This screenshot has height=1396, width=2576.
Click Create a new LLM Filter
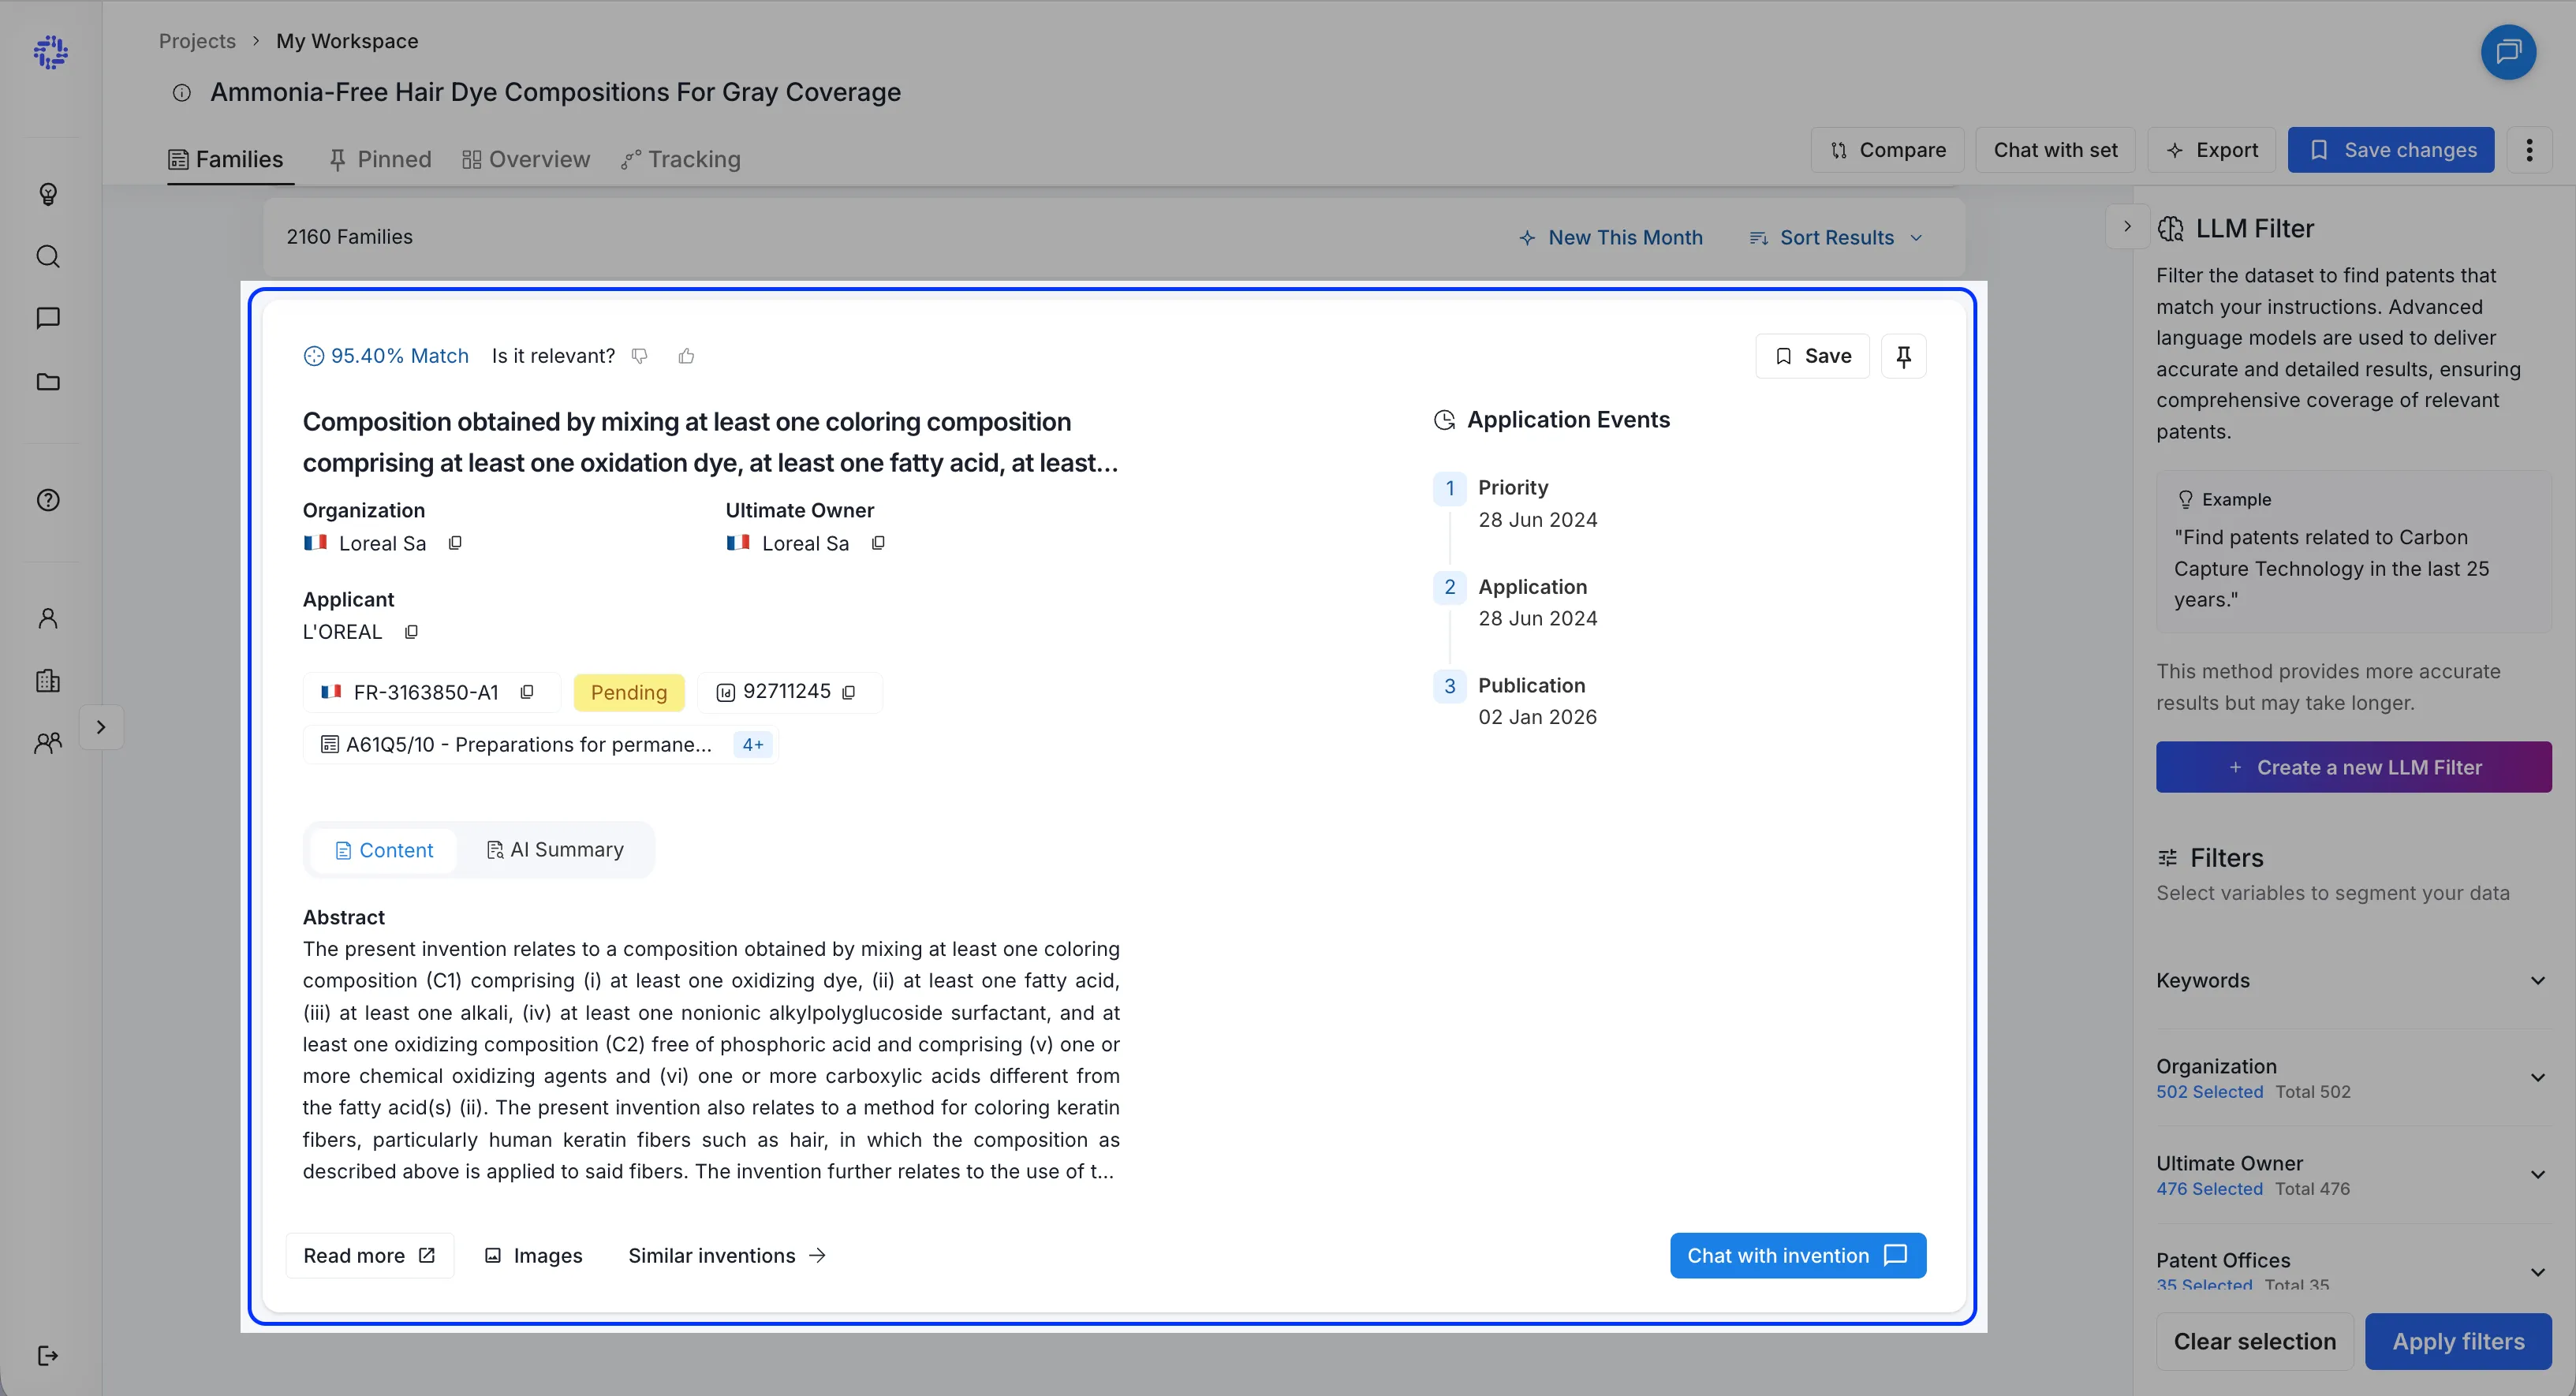pos(2354,767)
